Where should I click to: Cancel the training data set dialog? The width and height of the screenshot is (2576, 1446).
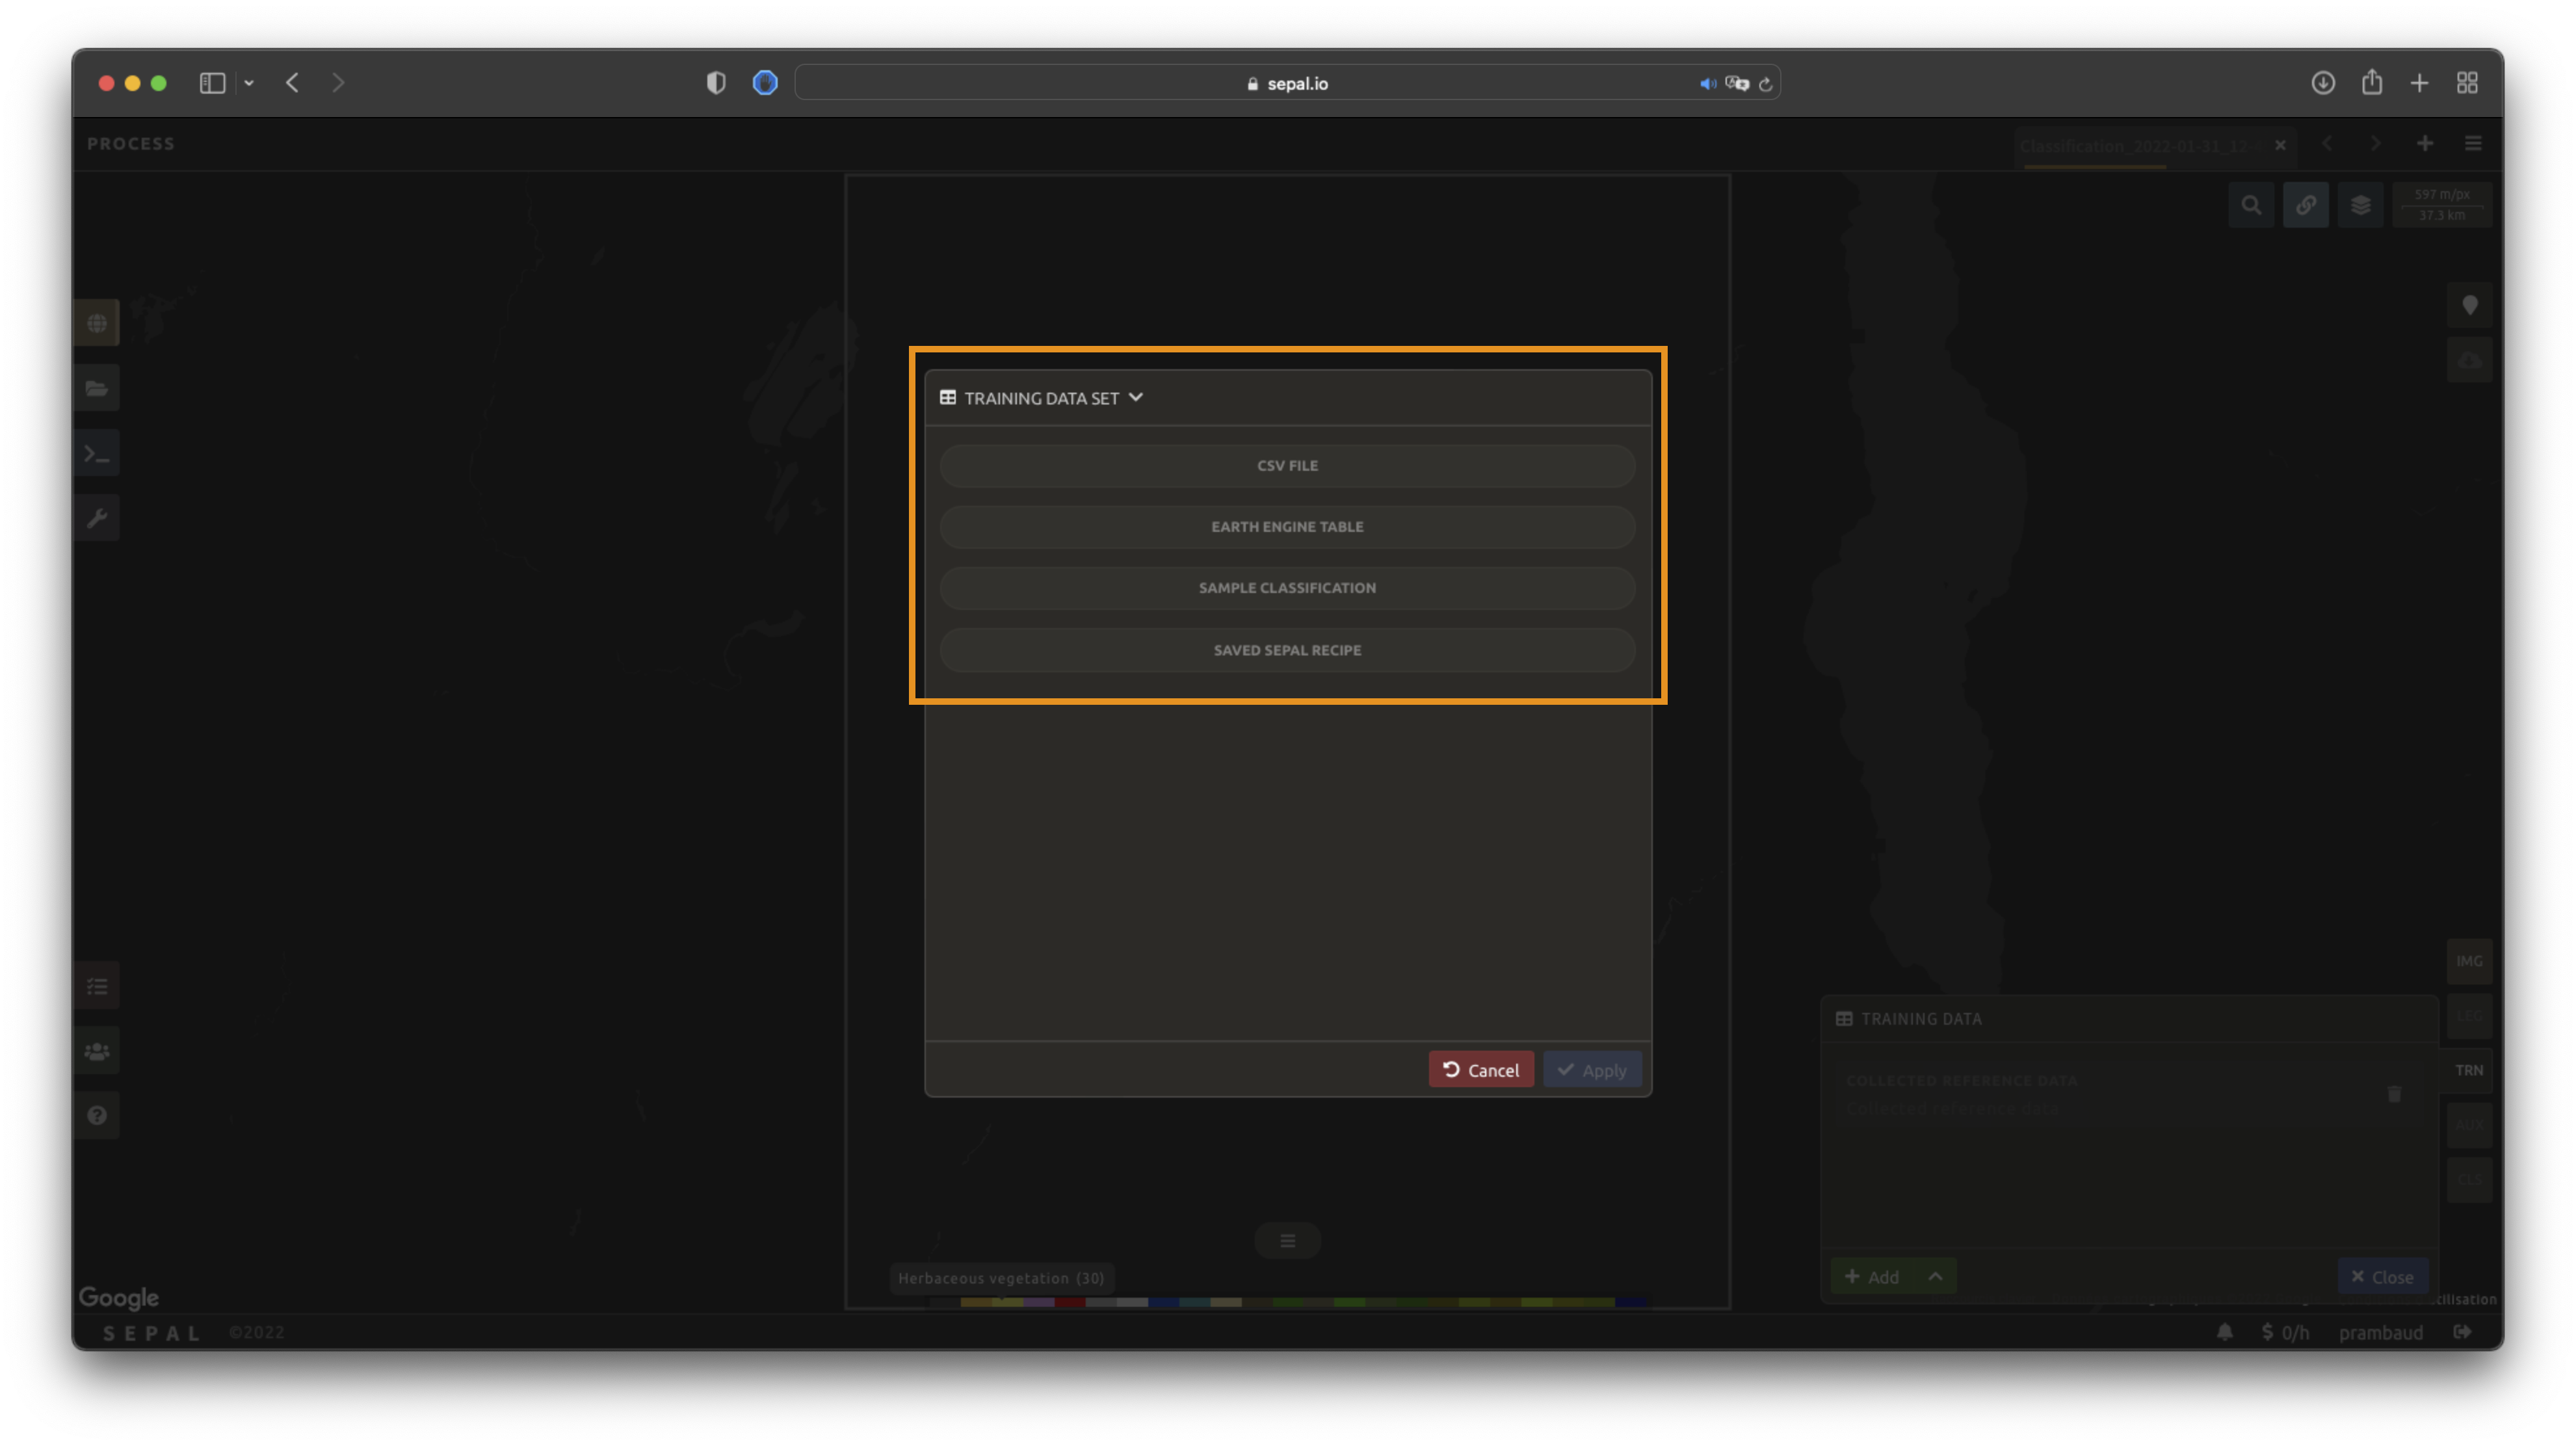(x=1481, y=1070)
